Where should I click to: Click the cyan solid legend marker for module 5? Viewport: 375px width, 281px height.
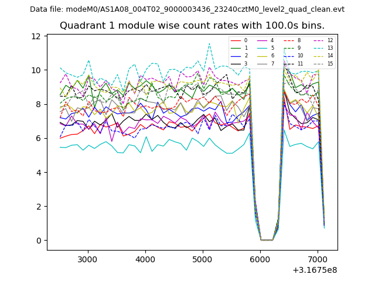[x=261, y=48]
